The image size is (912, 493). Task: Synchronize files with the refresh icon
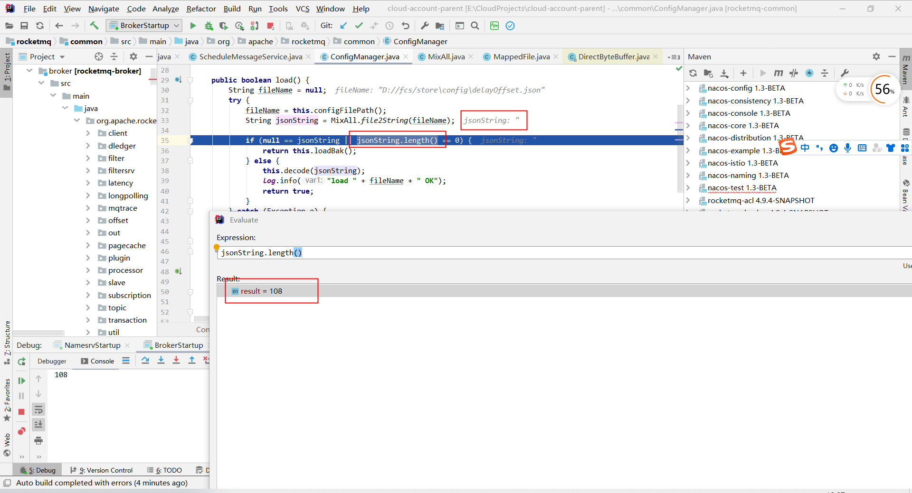pyautogui.click(x=40, y=26)
